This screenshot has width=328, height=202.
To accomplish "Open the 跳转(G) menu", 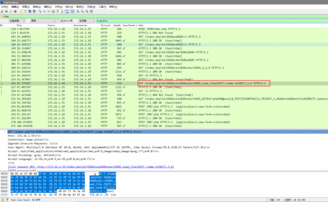I will [37, 7].
